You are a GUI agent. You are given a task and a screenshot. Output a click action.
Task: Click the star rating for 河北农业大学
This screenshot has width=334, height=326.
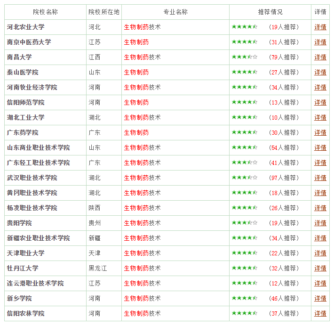coord(245,27)
